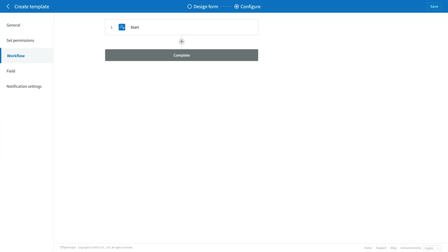Add a workflow step with the plus icon
This screenshot has height=252, width=448.
(181, 41)
